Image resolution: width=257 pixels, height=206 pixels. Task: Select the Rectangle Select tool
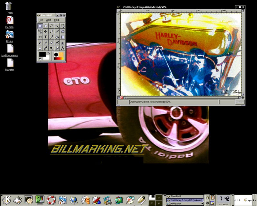(x=40, y=26)
